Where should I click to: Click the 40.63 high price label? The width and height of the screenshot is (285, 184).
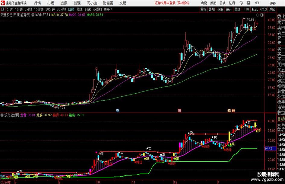pyautogui.click(x=250, y=19)
